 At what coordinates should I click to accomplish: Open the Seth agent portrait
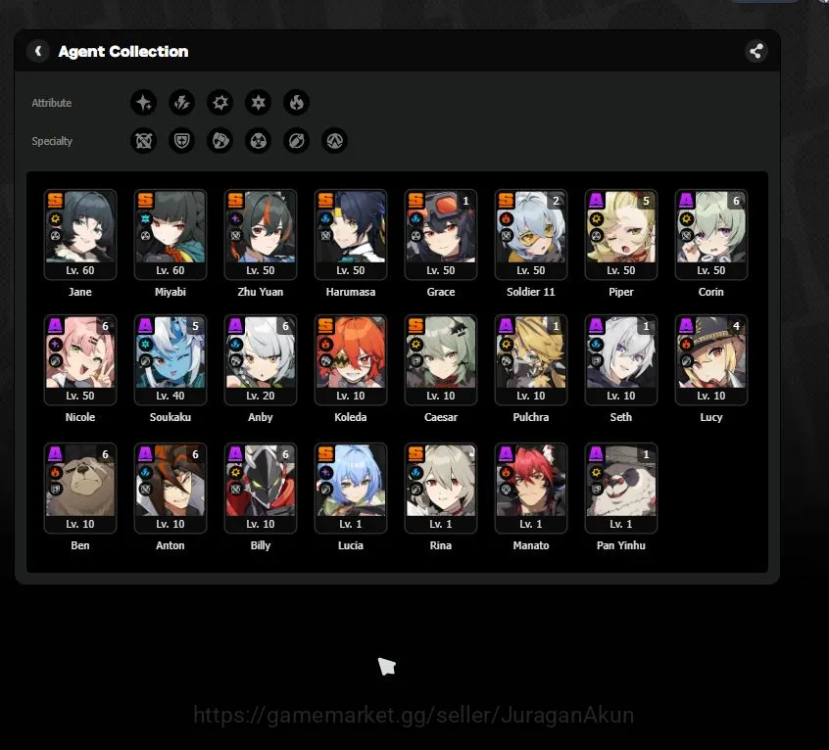(x=620, y=360)
